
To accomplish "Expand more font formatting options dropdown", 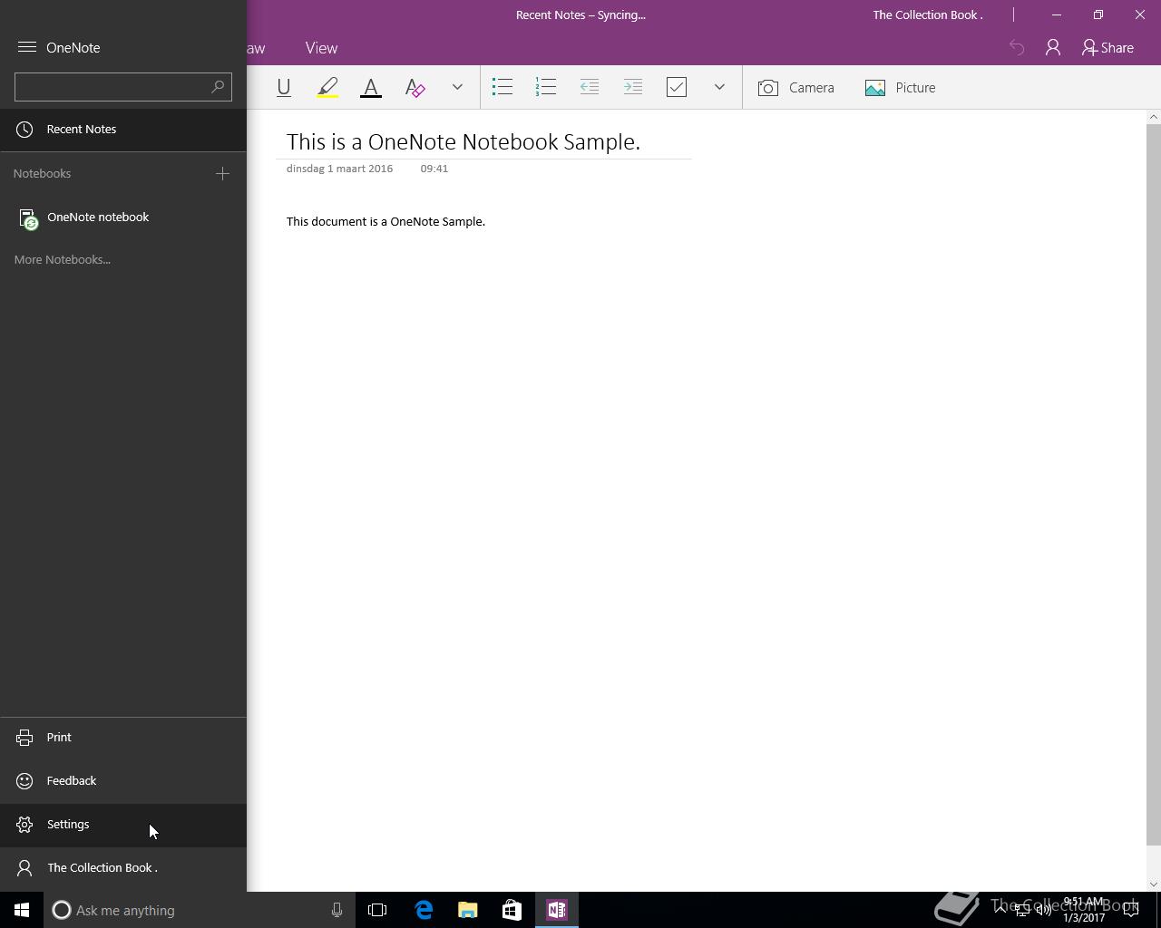I will click(457, 88).
